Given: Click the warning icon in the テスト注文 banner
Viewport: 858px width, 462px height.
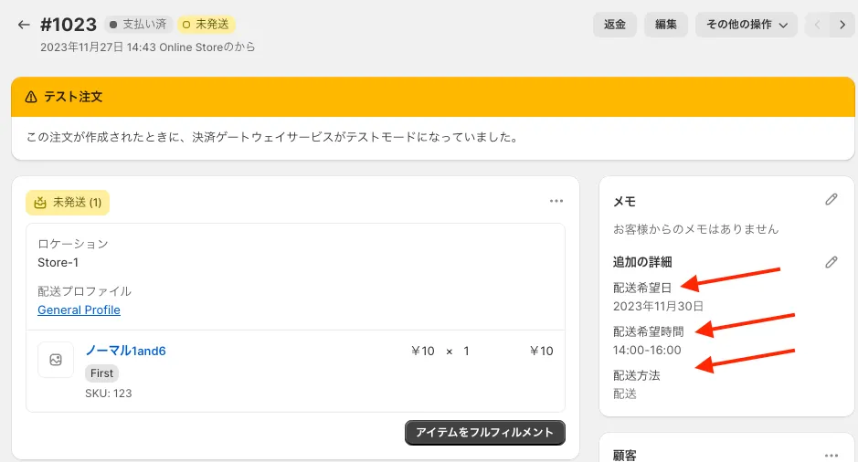Looking at the screenshot, I should (31, 97).
